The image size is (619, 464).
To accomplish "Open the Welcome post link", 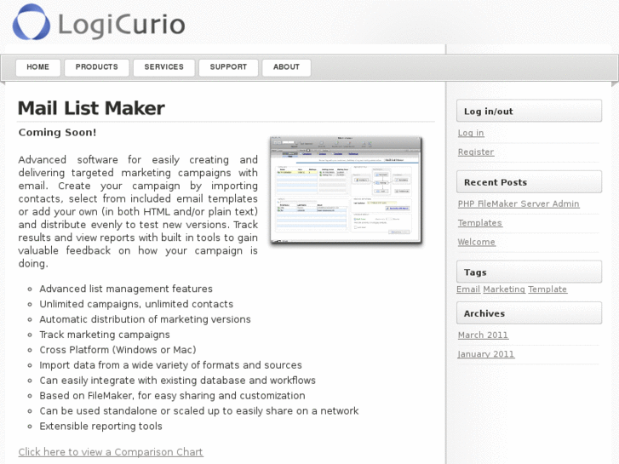I will [476, 242].
